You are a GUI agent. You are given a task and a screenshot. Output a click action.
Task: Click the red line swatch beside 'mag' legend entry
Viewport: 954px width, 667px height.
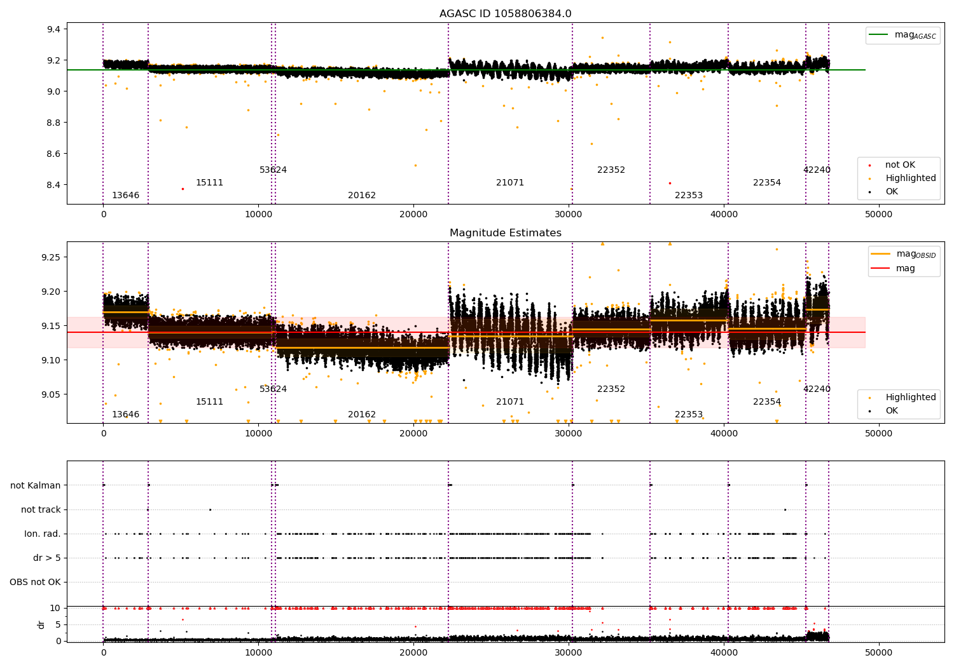tap(880, 268)
